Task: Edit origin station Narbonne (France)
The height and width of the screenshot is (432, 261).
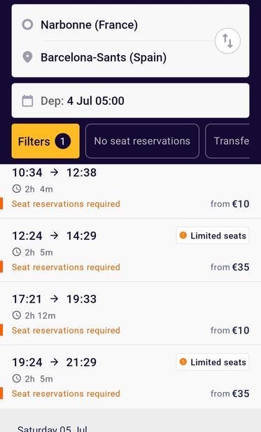Action: coord(89,24)
